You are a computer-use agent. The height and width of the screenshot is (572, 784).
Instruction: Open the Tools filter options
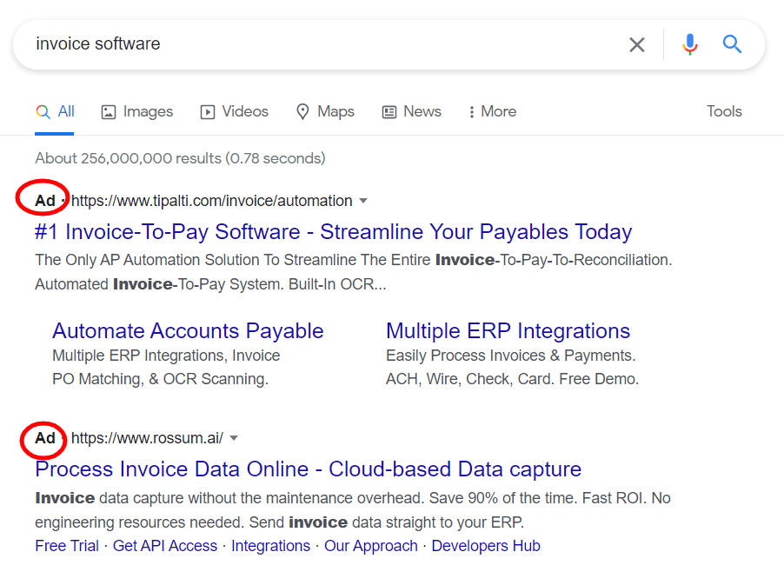723,111
